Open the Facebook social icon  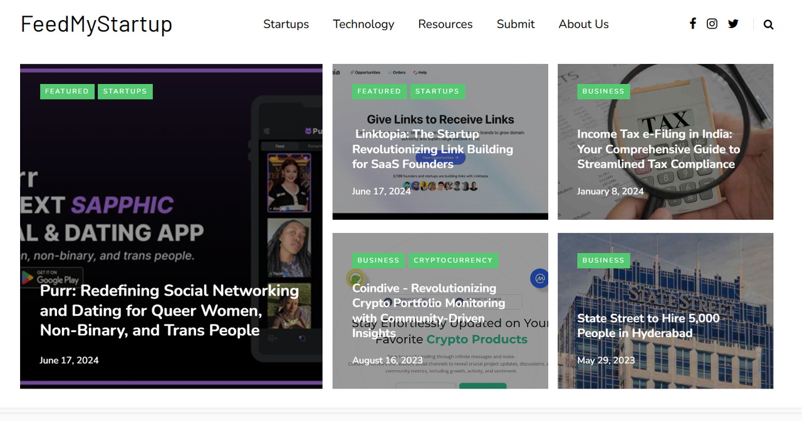coord(692,24)
